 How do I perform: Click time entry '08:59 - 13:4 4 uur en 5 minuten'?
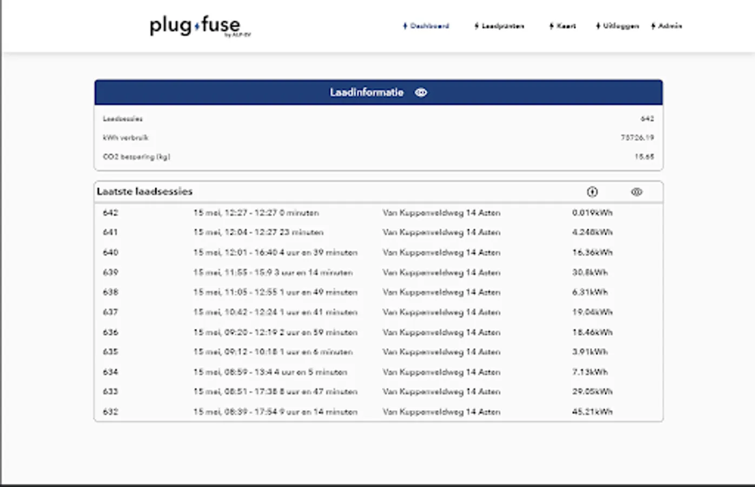coord(270,372)
